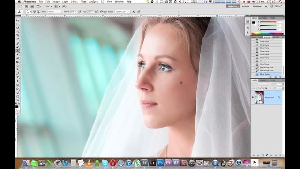Create new snapshot in History panel
Screen dimensions: 300x169
tap(276, 77)
